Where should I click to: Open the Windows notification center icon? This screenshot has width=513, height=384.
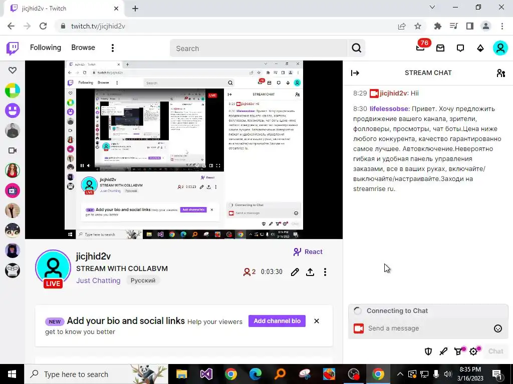pos(497,374)
